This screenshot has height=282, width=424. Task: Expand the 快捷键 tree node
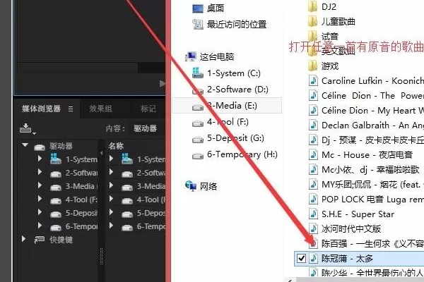[x=23, y=239]
